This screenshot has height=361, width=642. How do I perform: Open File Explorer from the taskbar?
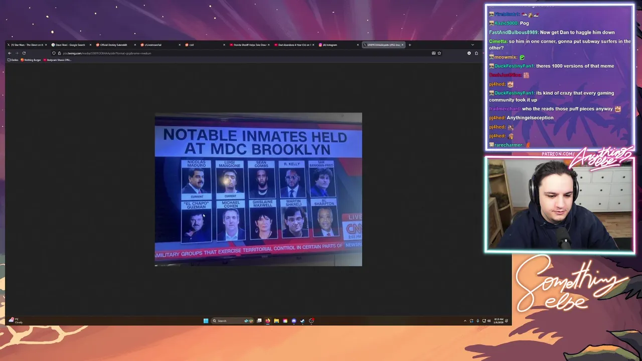click(x=276, y=321)
